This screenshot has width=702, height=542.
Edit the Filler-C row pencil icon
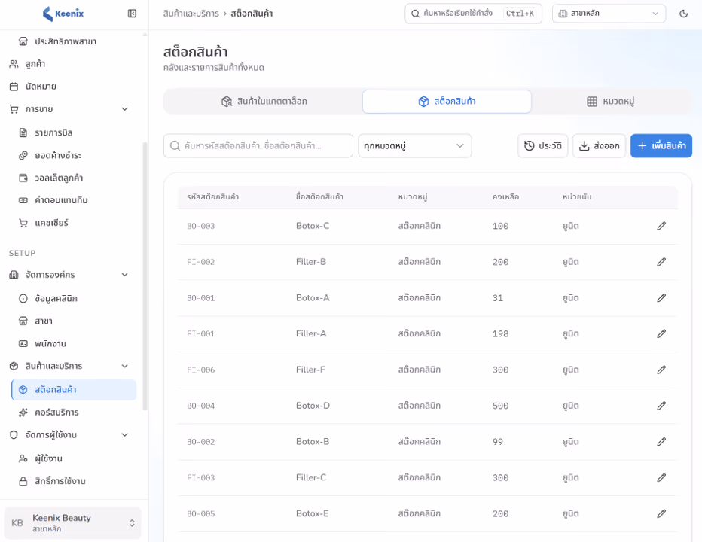point(661,477)
